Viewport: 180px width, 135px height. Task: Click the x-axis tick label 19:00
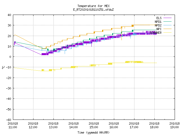click(x=174, y=127)
